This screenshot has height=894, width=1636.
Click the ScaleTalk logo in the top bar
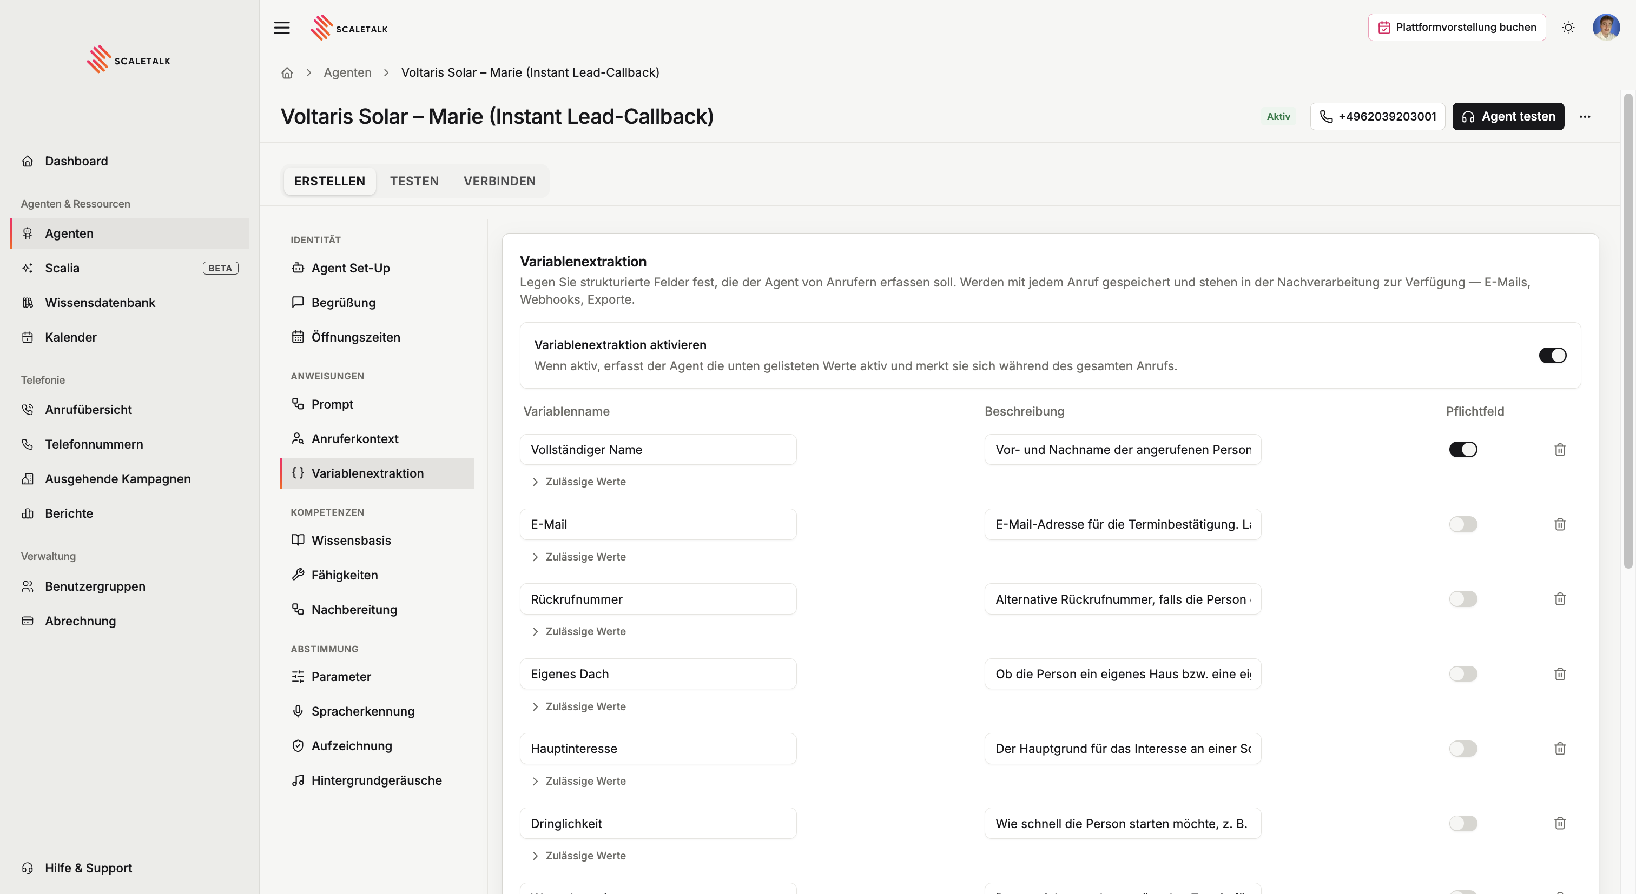click(x=349, y=28)
